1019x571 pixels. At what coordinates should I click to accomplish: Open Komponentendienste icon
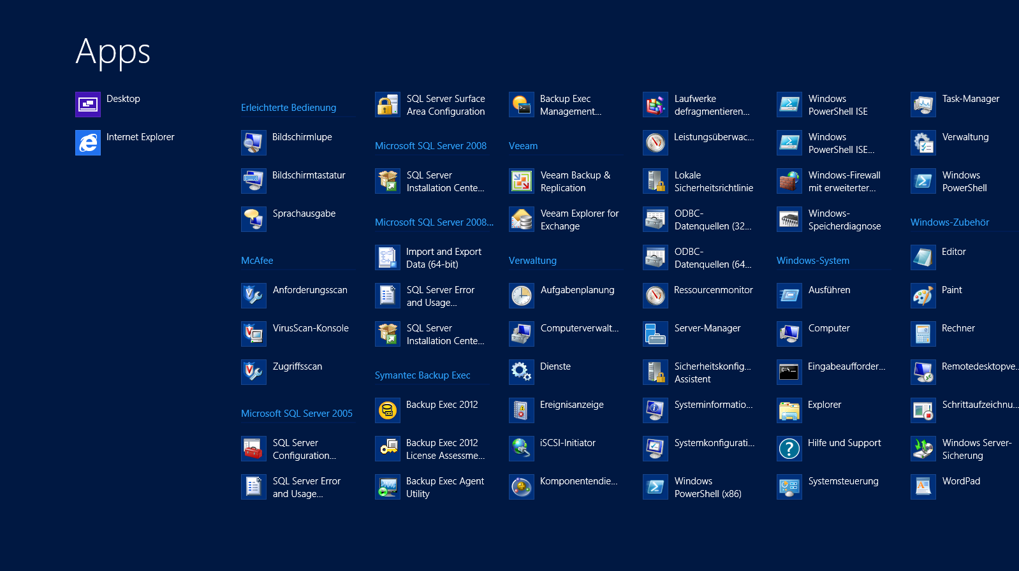[522, 487]
